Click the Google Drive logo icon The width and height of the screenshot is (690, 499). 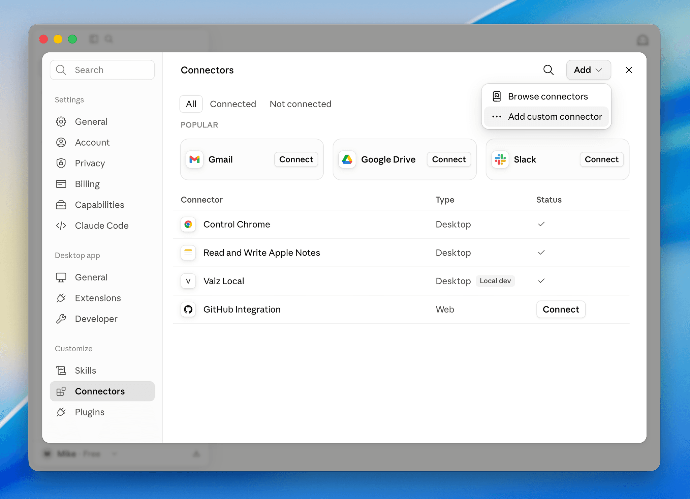coord(347,159)
